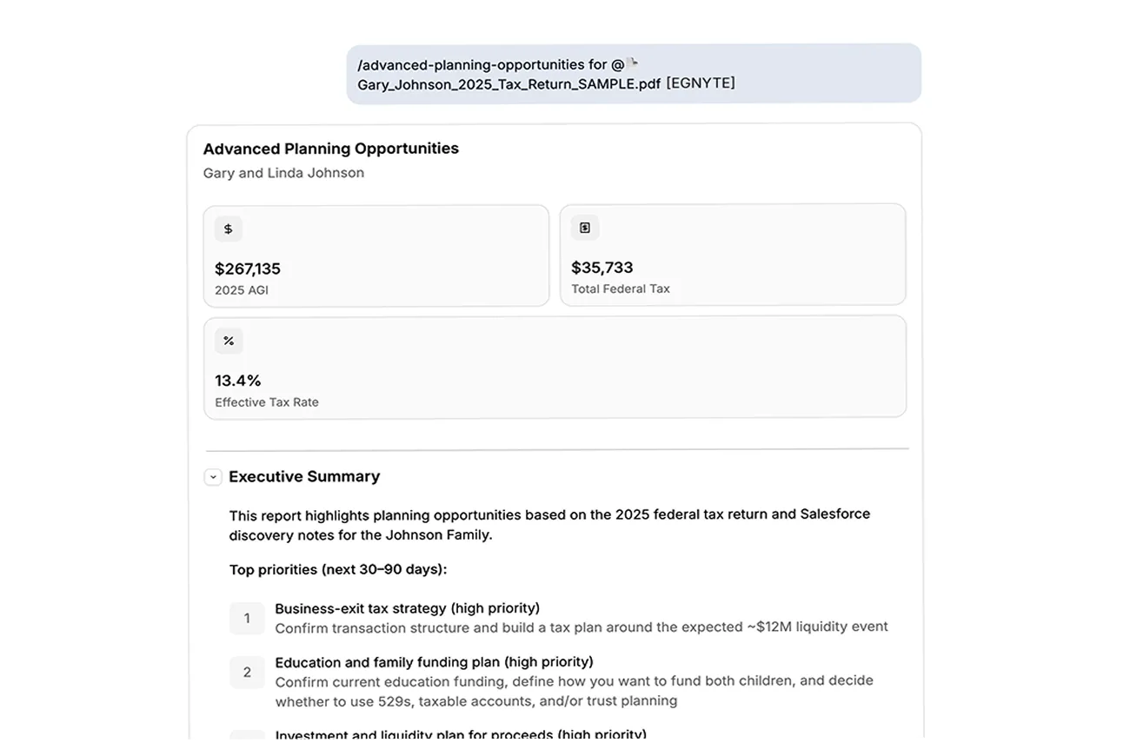
Task: Select Education and family funding plan item
Action: click(575, 681)
